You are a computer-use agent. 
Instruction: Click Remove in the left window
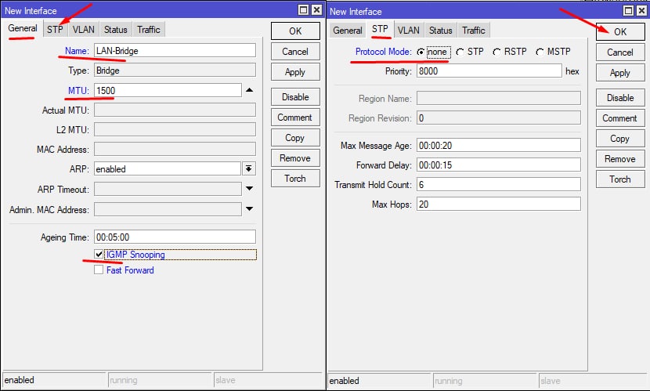[295, 158]
